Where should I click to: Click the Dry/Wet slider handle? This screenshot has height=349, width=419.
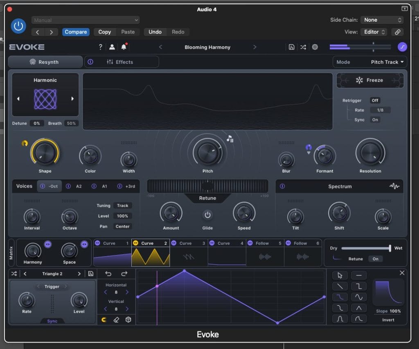coord(390,248)
